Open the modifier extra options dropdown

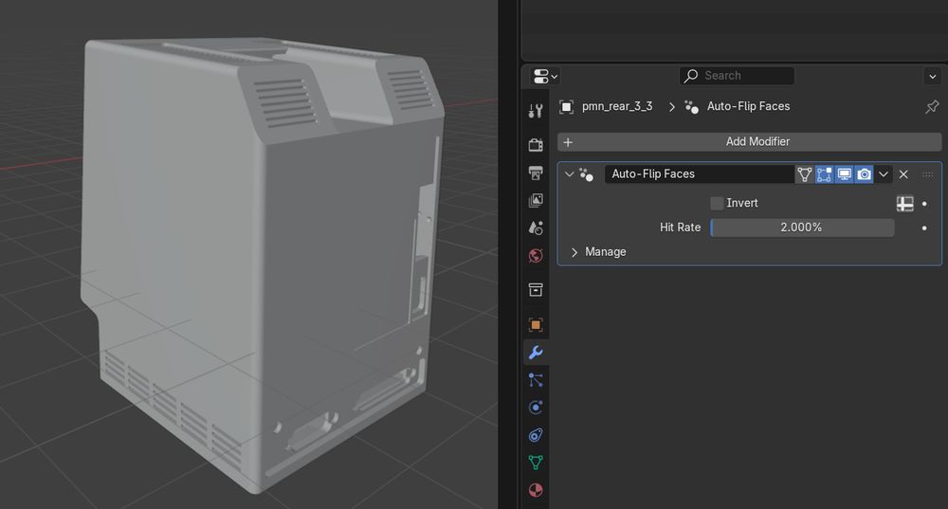click(884, 174)
